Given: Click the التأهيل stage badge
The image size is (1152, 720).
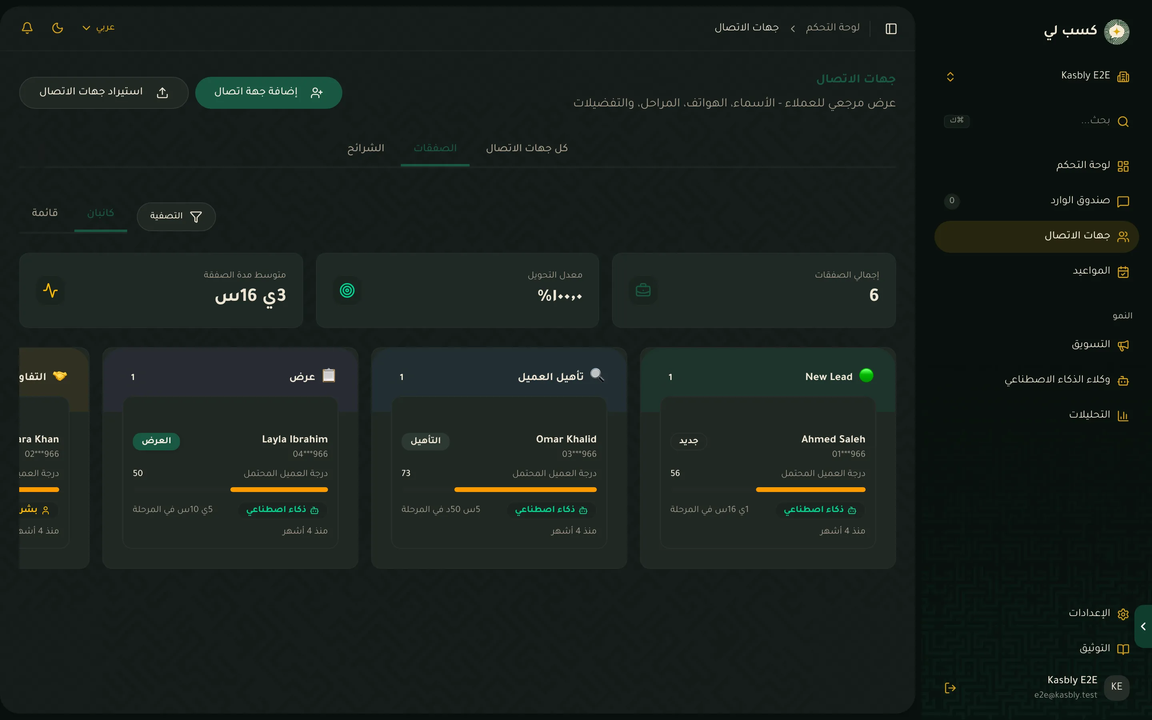Looking at the screenshot, I should click(426, 441).
